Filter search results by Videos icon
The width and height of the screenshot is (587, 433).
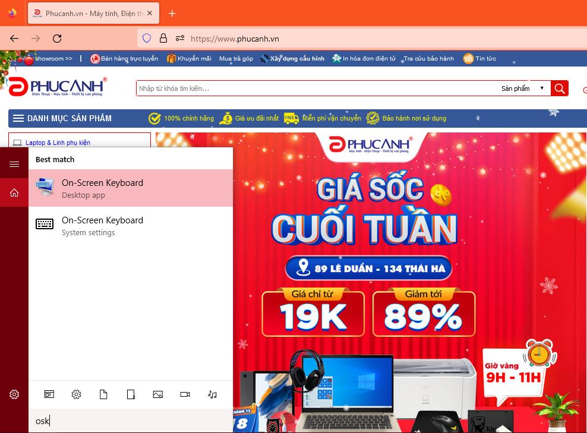pos(185,394)
